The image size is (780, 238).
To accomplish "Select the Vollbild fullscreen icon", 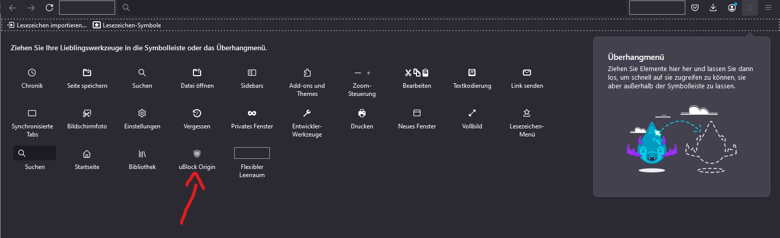I will click(x=472, y=113).
